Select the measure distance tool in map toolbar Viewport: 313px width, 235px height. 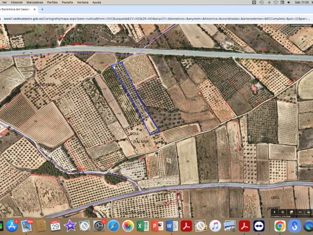pos(300,212)
